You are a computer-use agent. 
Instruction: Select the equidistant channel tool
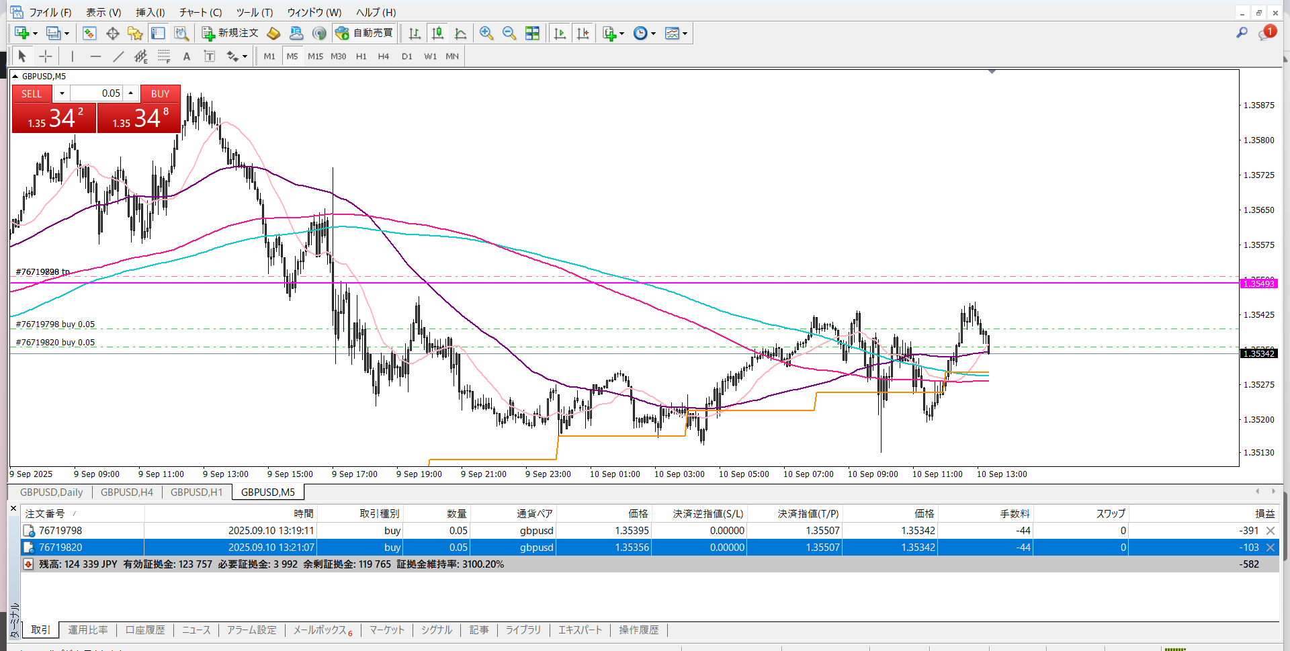pos(141,56)
